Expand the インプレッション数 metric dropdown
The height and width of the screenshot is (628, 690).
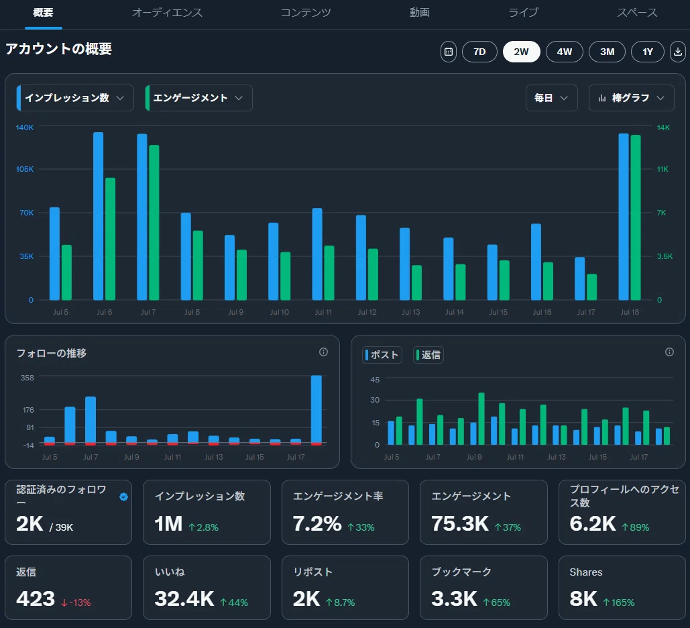(x=75, y=98)
